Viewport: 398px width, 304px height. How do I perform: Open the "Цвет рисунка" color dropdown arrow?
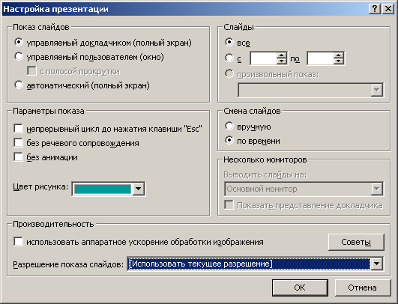[139, 189]
